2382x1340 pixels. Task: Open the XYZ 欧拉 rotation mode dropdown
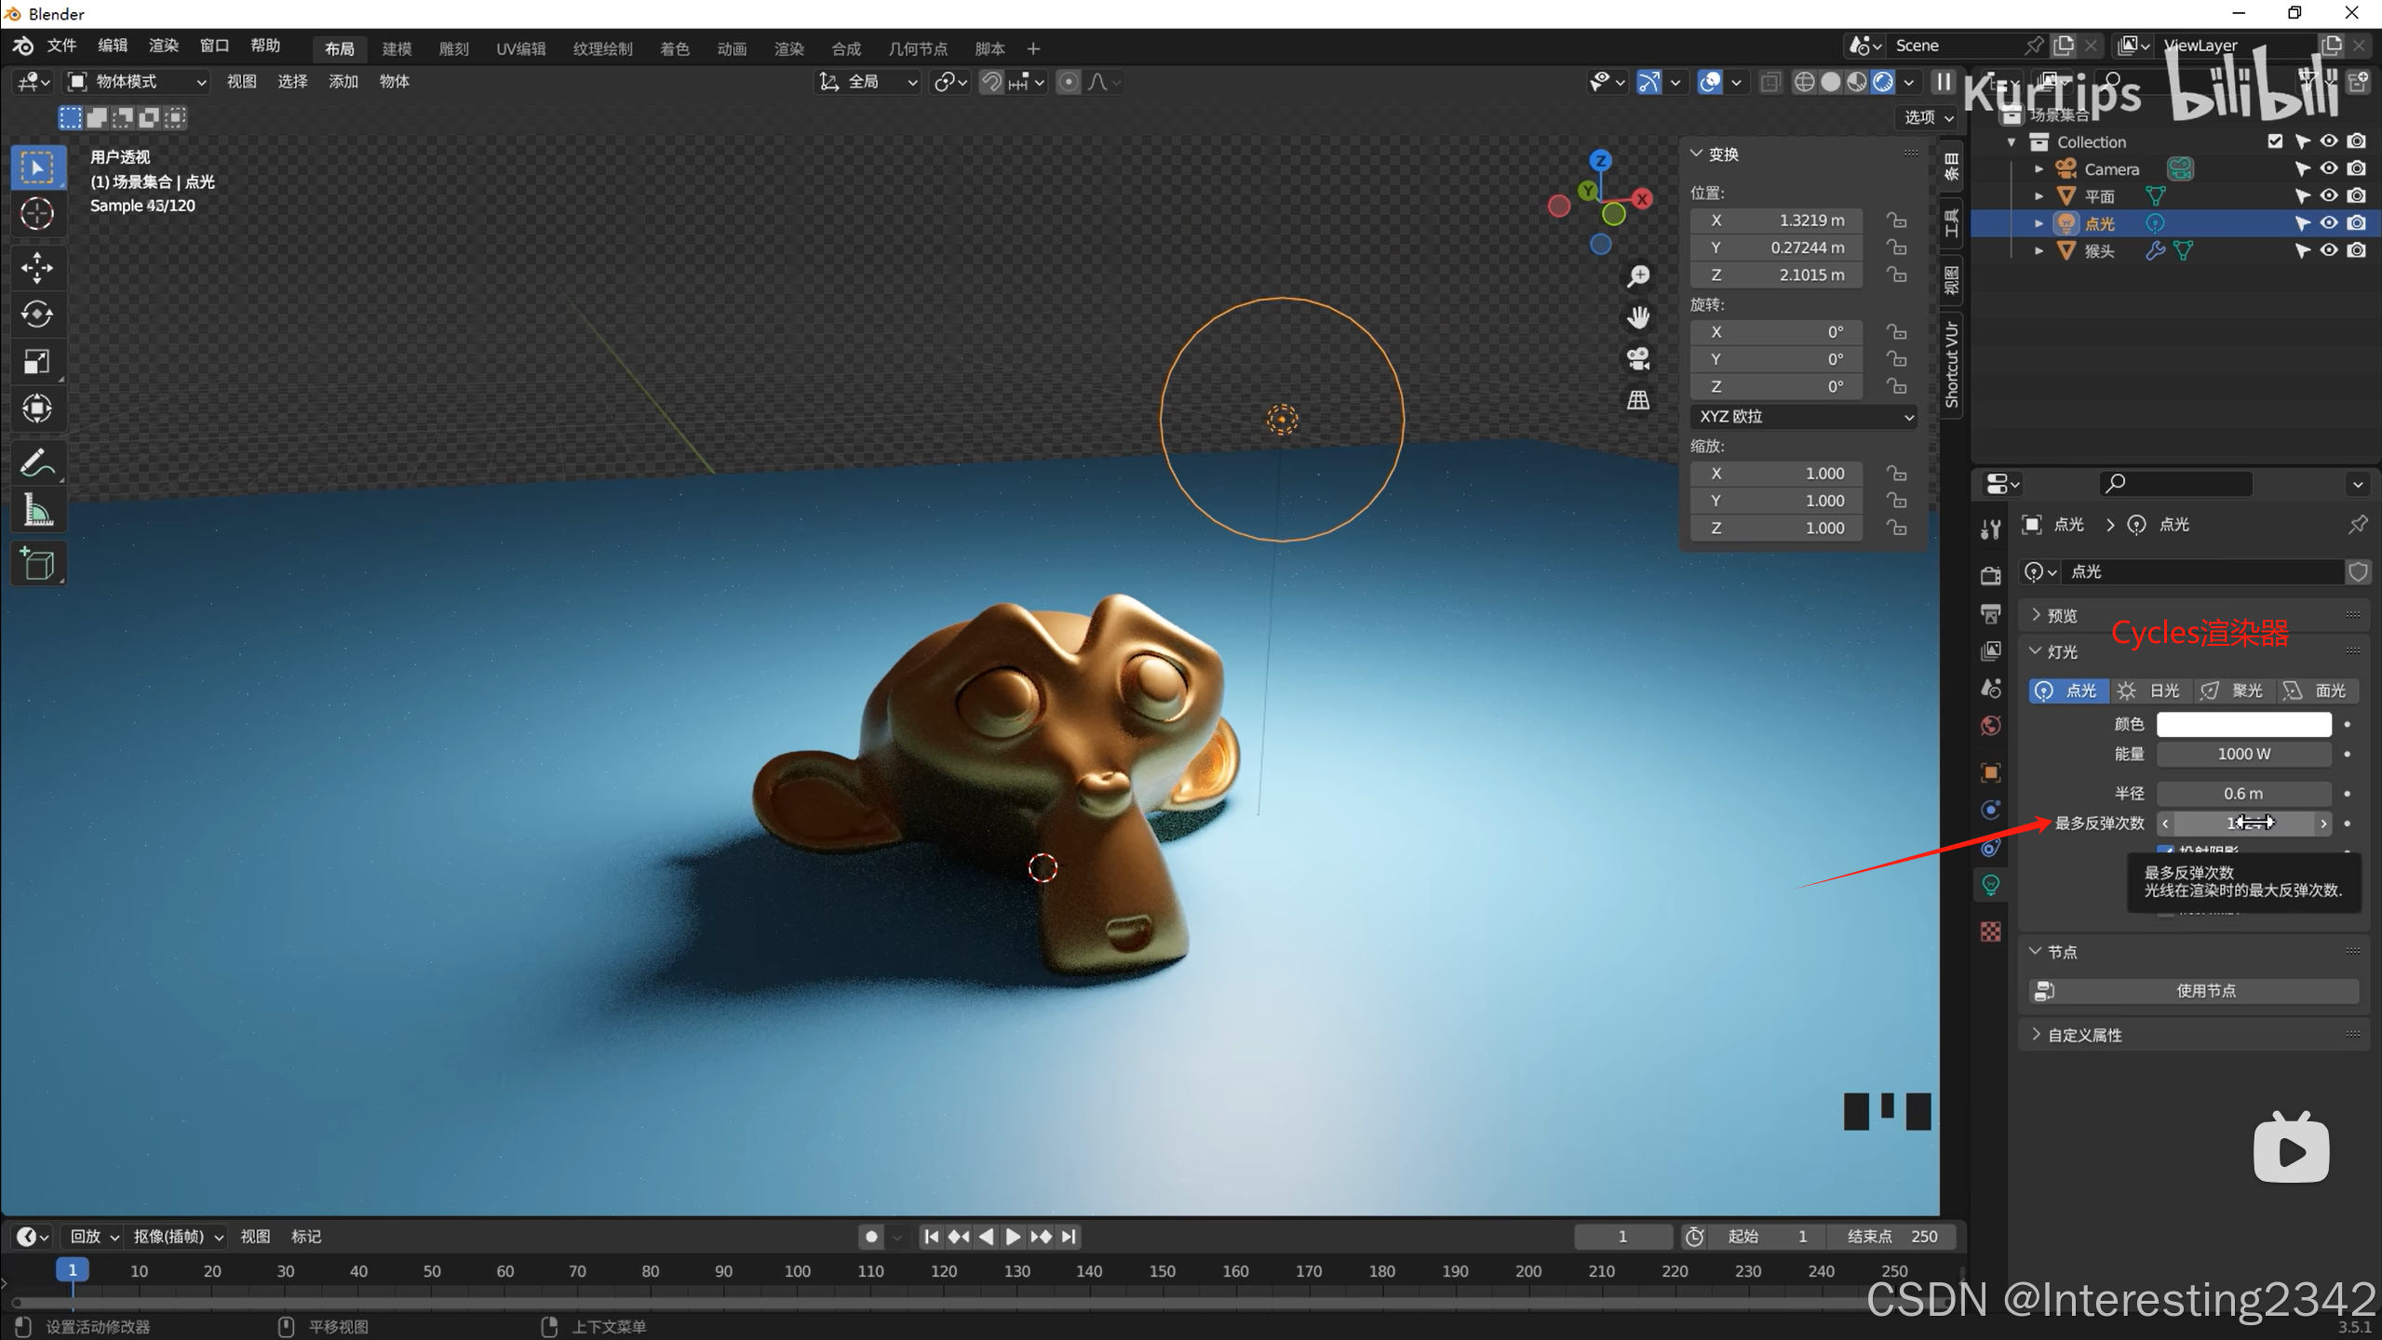[1803, 417]
